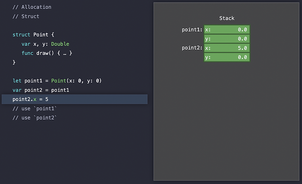Click the 'struct Point {' declaration line

point(33,35)
